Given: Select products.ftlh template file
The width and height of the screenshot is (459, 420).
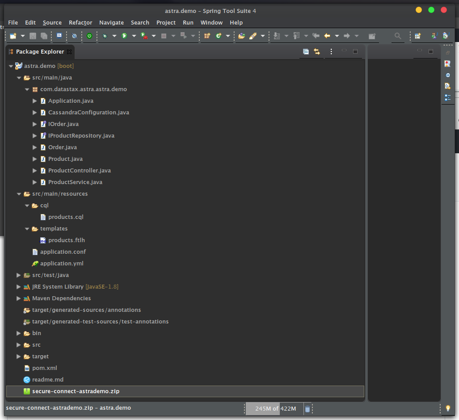Looking at the screenshot, I should coord(67,240).
